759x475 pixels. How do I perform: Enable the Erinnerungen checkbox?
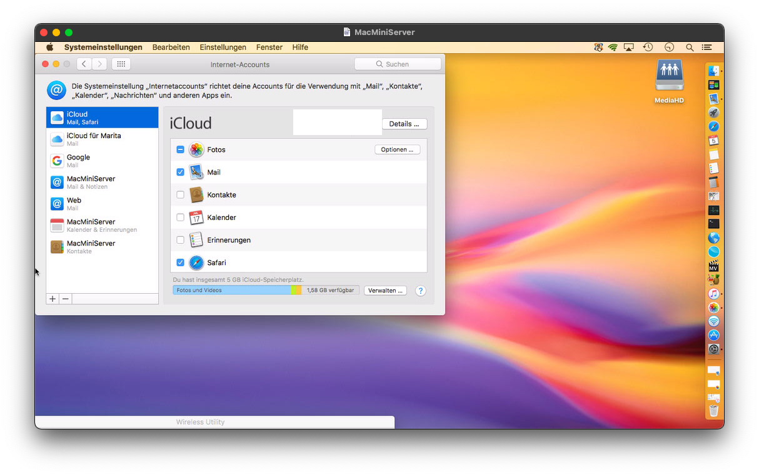pos(180,240)
